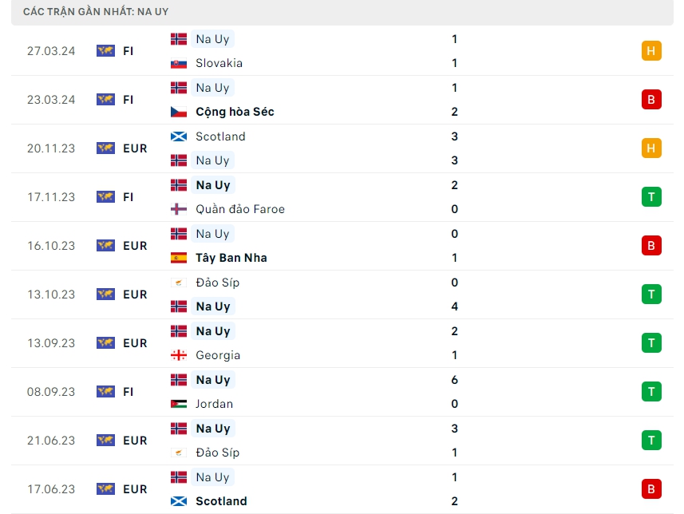Click the orange H badge for Slovakia match
The height and width of the screenshot is (514, 684).
[x=650, y=51]
